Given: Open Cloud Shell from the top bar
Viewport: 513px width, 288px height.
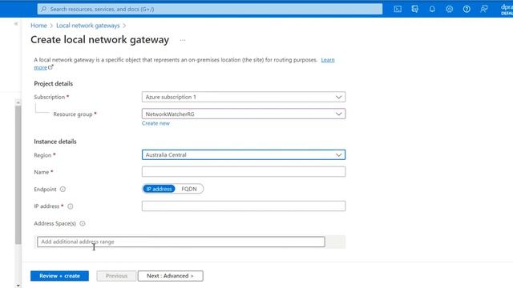Looking at the screenshot, I should [x=398, y=9].
